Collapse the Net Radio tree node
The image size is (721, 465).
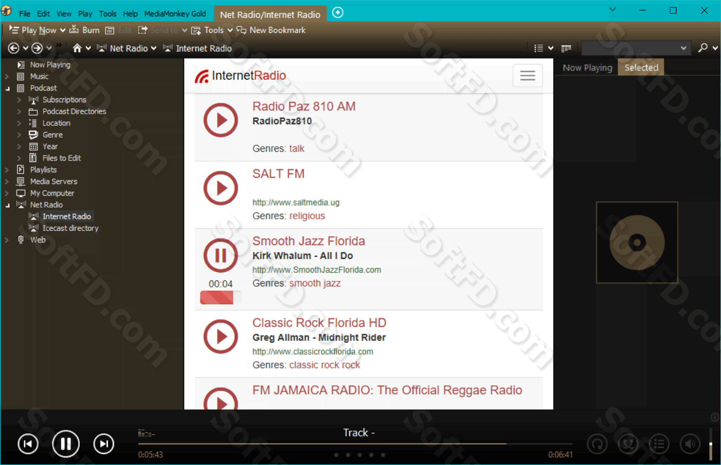point(7,205)
